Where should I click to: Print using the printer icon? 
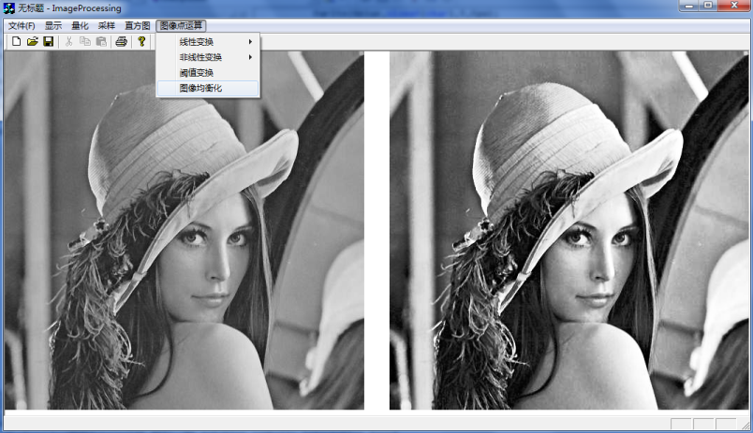[x=122, y=42]
